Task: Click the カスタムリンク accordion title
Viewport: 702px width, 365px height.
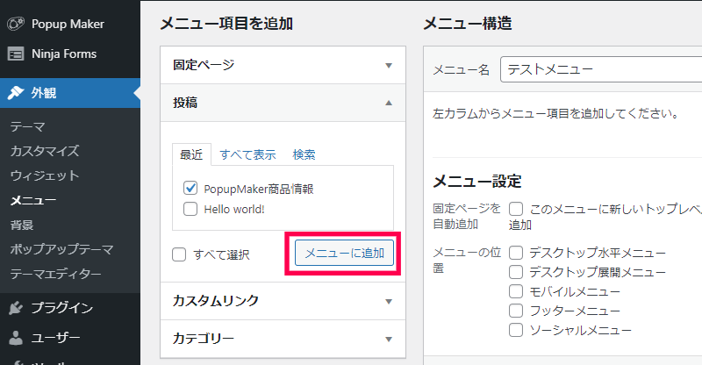Action: tap(216, 300)
